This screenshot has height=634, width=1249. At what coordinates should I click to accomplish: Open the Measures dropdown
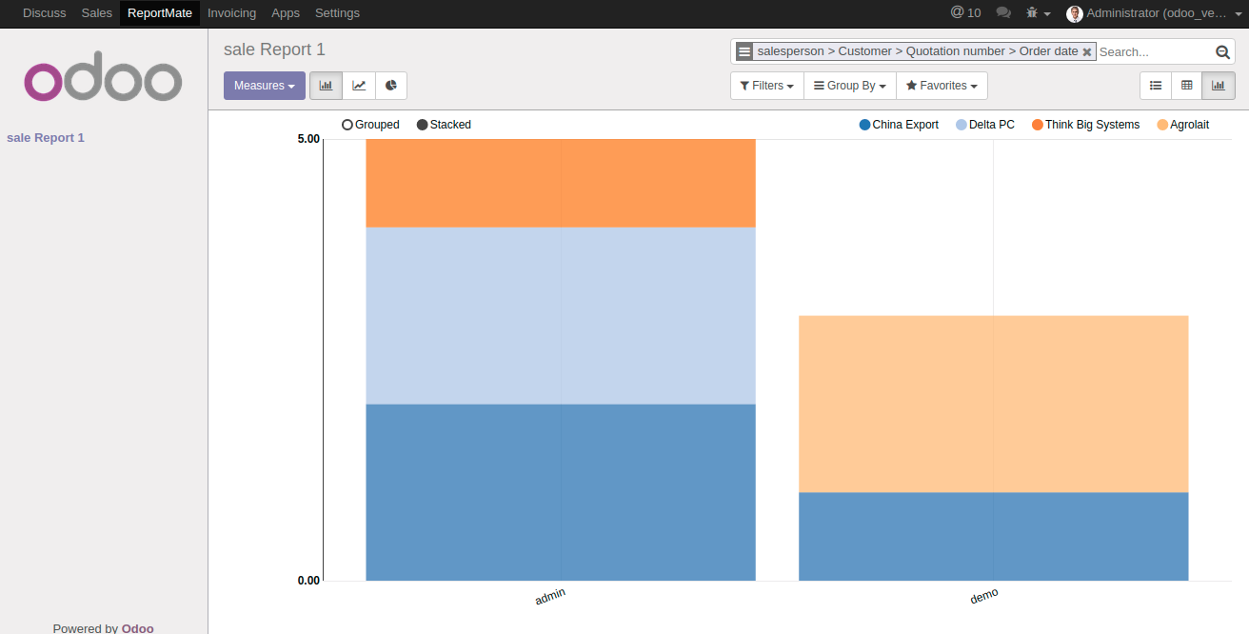[264, 85]
